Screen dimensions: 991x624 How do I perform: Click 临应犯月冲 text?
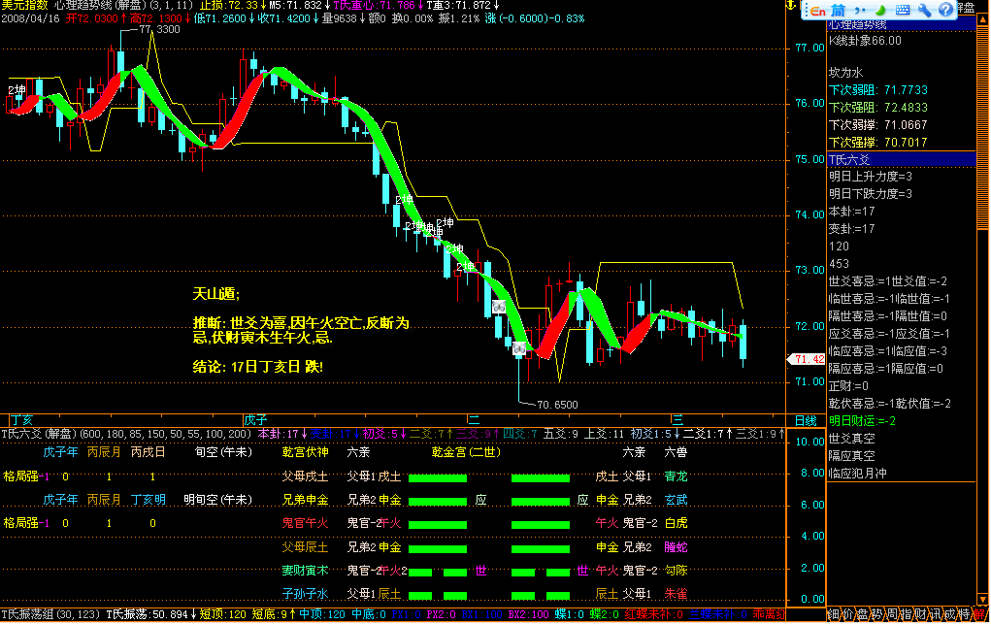tap(858, 473)
